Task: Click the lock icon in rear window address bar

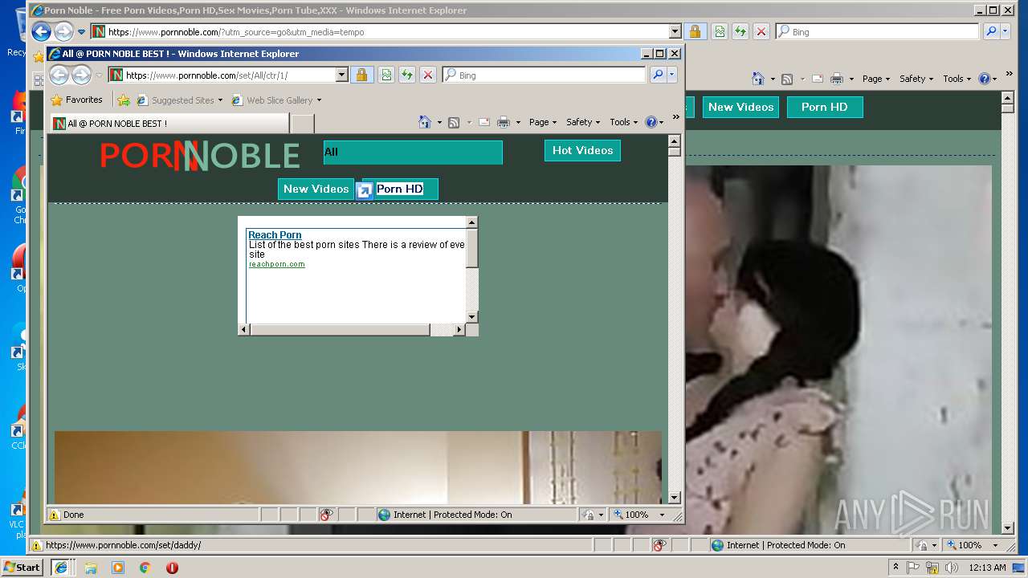Action: (x=695, y=31)
